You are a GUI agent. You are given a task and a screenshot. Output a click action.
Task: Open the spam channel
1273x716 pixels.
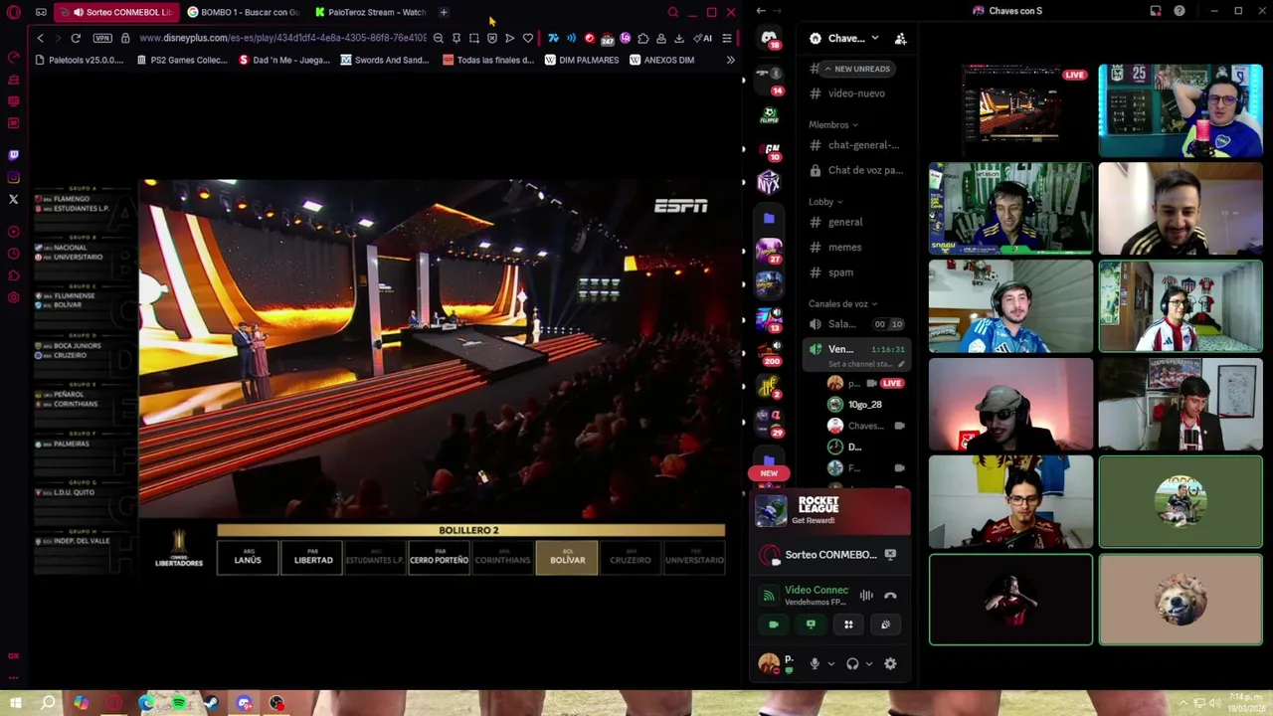tap(856, 272)
